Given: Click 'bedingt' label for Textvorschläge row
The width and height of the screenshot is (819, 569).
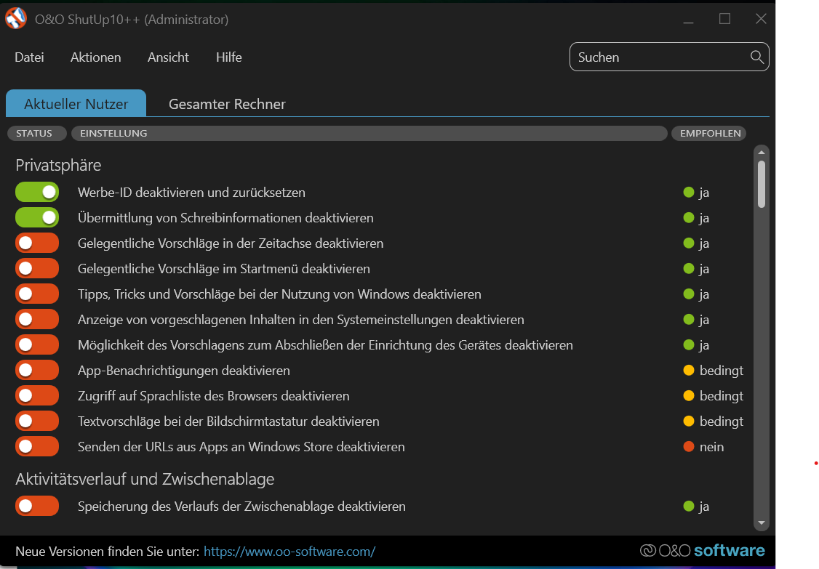Looking at the screenshot, I should (722, 421).
